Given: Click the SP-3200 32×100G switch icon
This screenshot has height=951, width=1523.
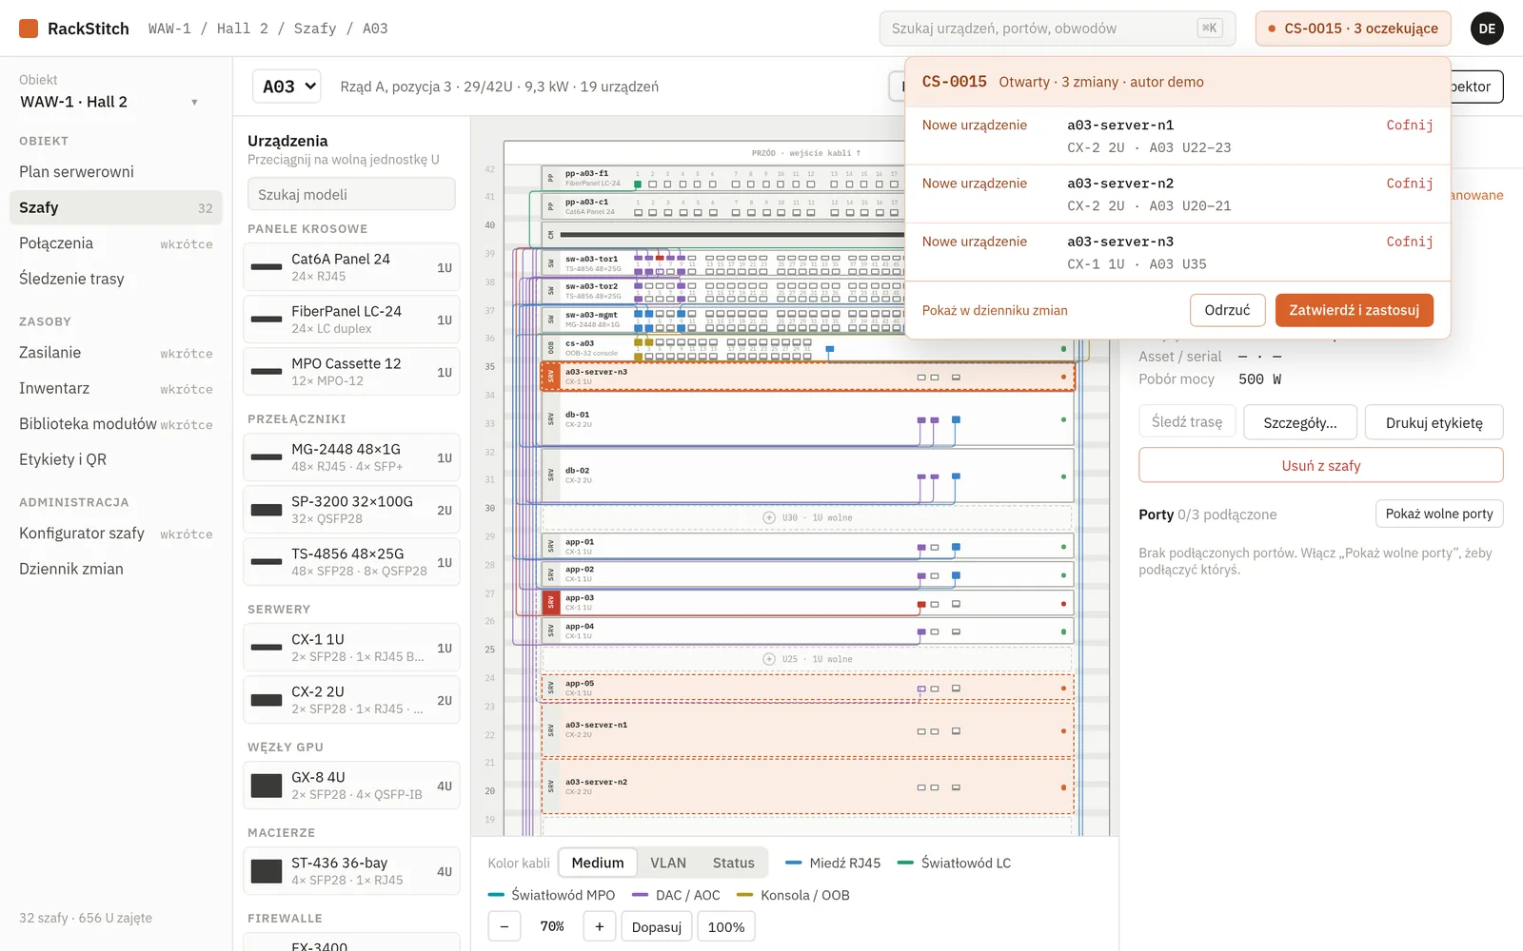Looking at the screenshot, I should pos(267,510).
